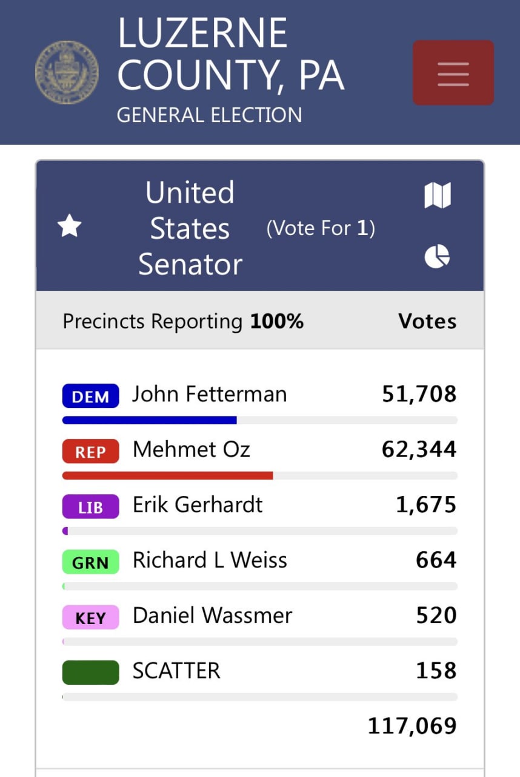The image size is (520, 777).
Task: Click the KEY party badge
Action: click(x=90, y=617)
